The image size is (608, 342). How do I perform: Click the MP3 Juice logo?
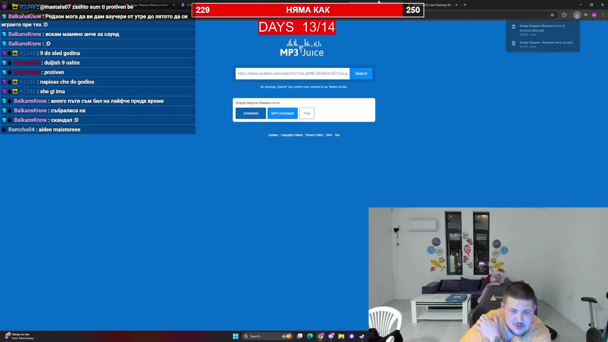click(302, 48)
